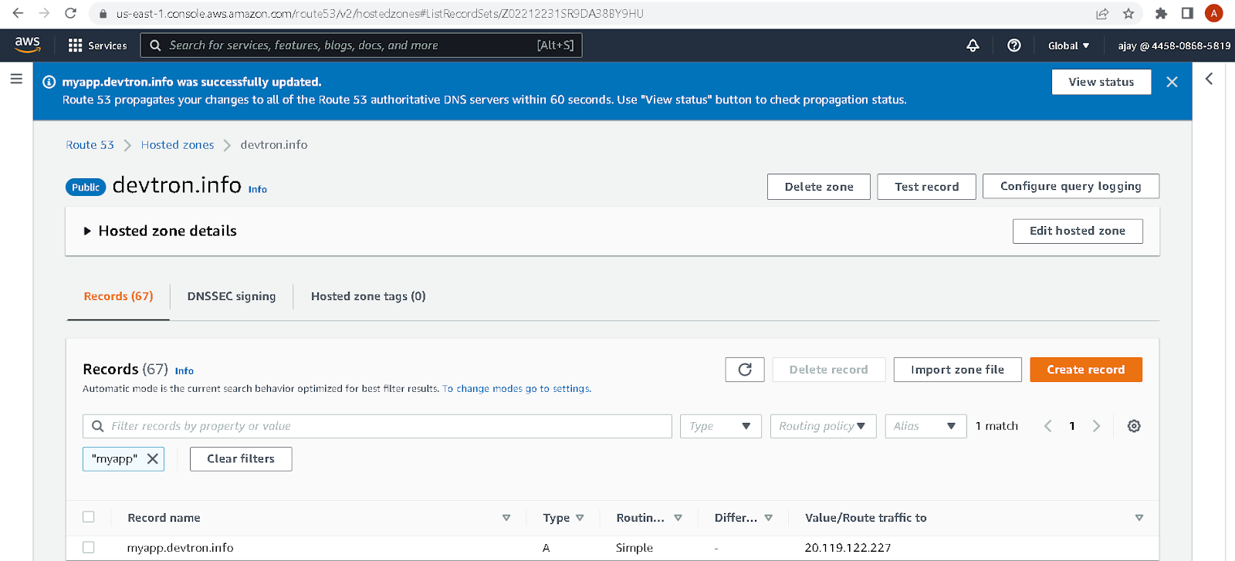Viewport: 1235px width, 561px height.
Task: Click the Test record button
Action: pos(927,187)
